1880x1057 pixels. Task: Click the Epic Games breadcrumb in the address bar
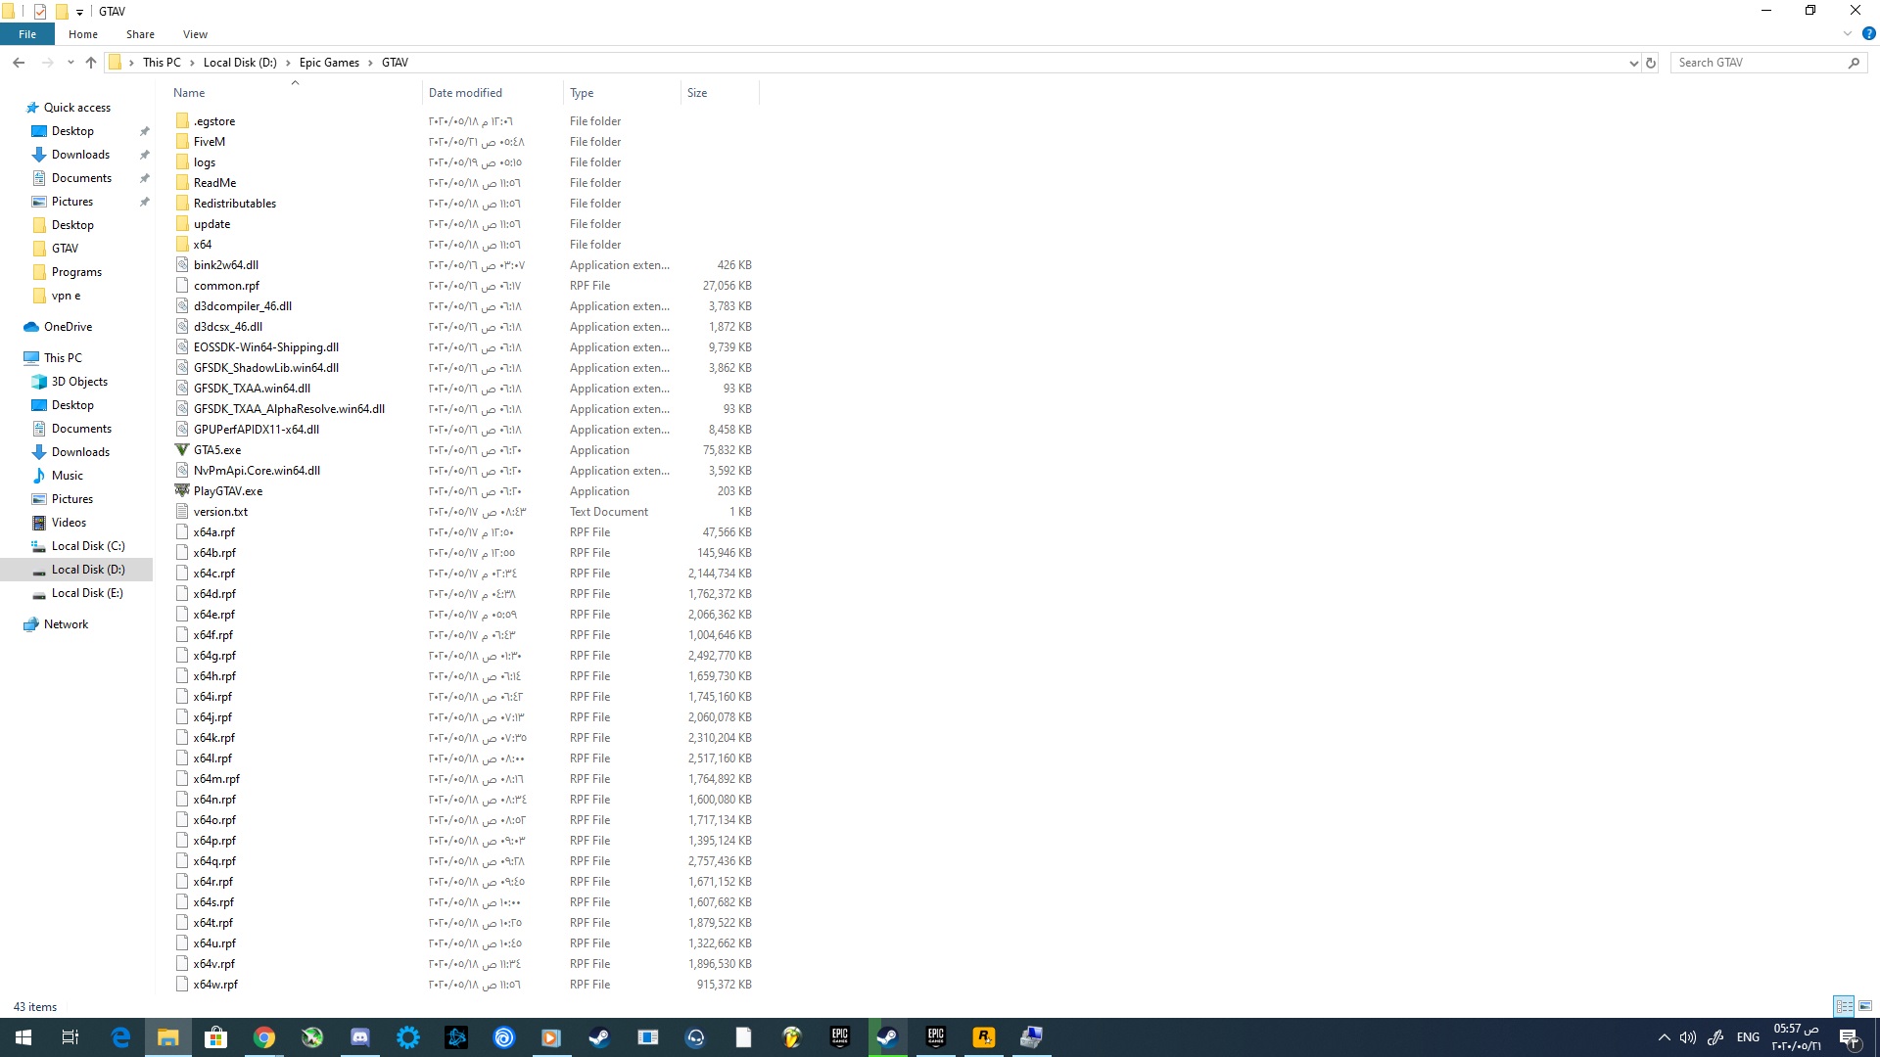pos(329,63)
